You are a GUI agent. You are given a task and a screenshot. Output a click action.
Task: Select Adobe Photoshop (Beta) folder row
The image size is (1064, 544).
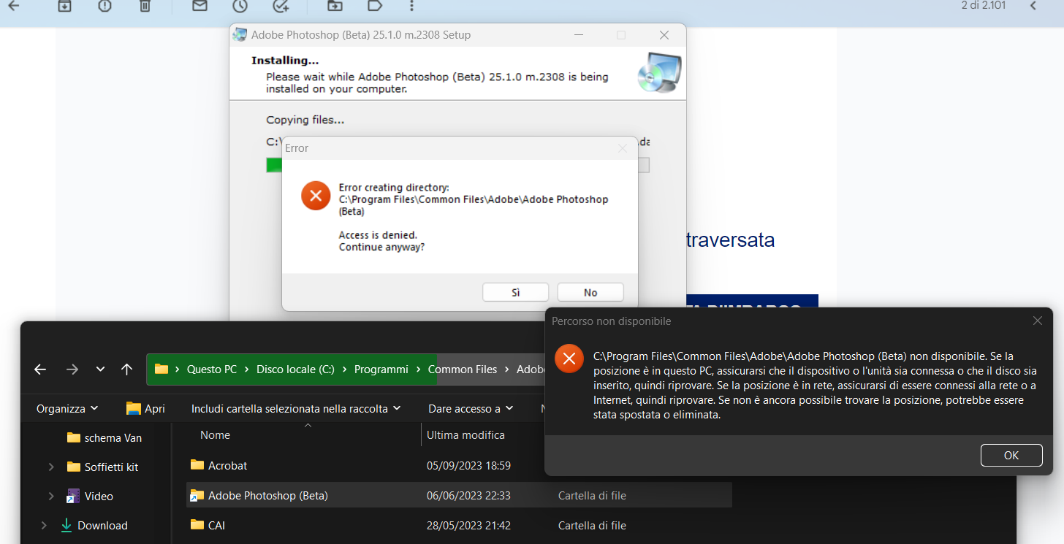(x=460, y=495)
